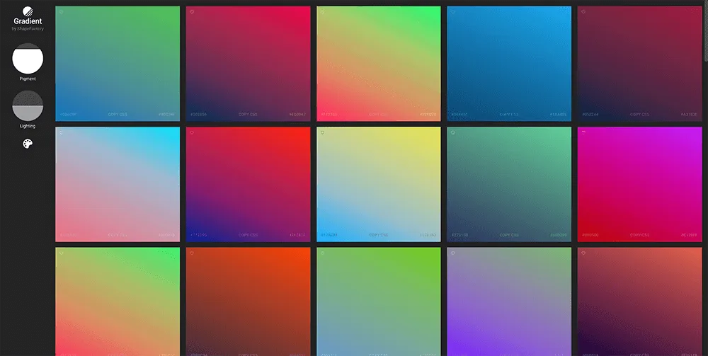Copy CSS for the green-to-blue gradient

[x=118, y=114]
